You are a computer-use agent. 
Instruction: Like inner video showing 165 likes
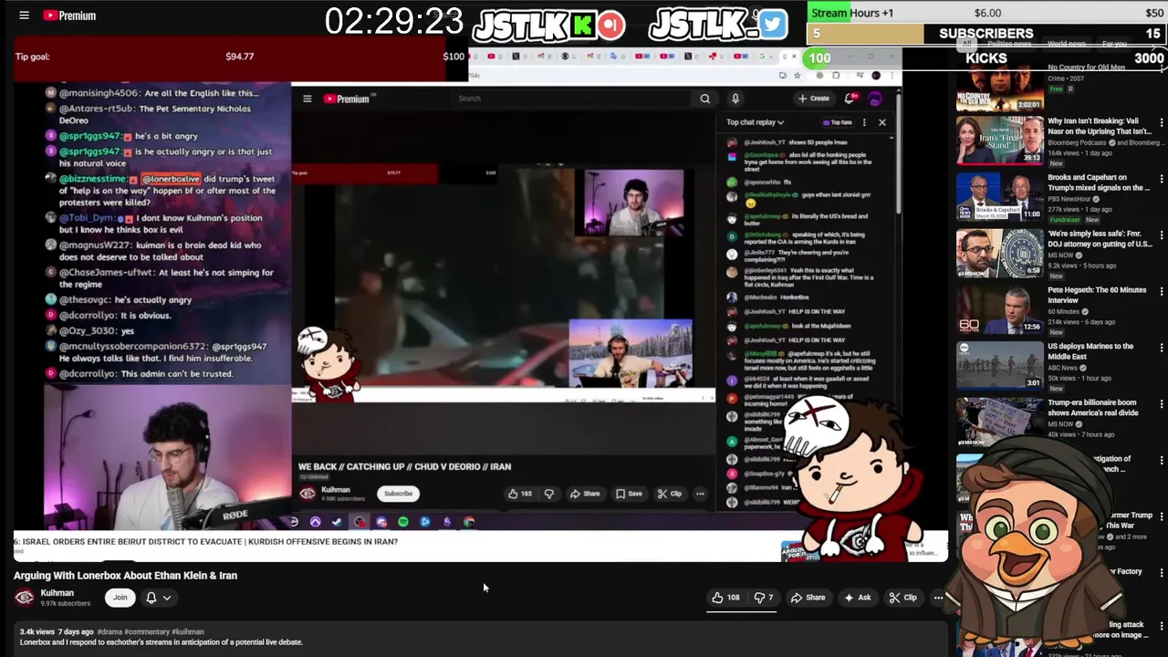520,494
